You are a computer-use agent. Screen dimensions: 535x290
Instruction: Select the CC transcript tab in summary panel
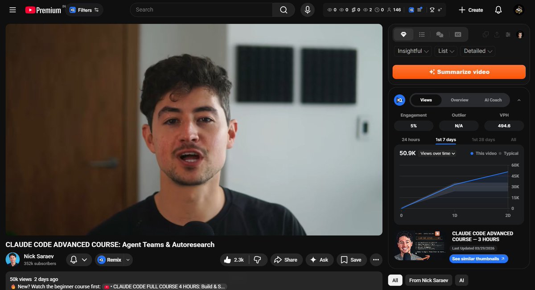[457, 34]
